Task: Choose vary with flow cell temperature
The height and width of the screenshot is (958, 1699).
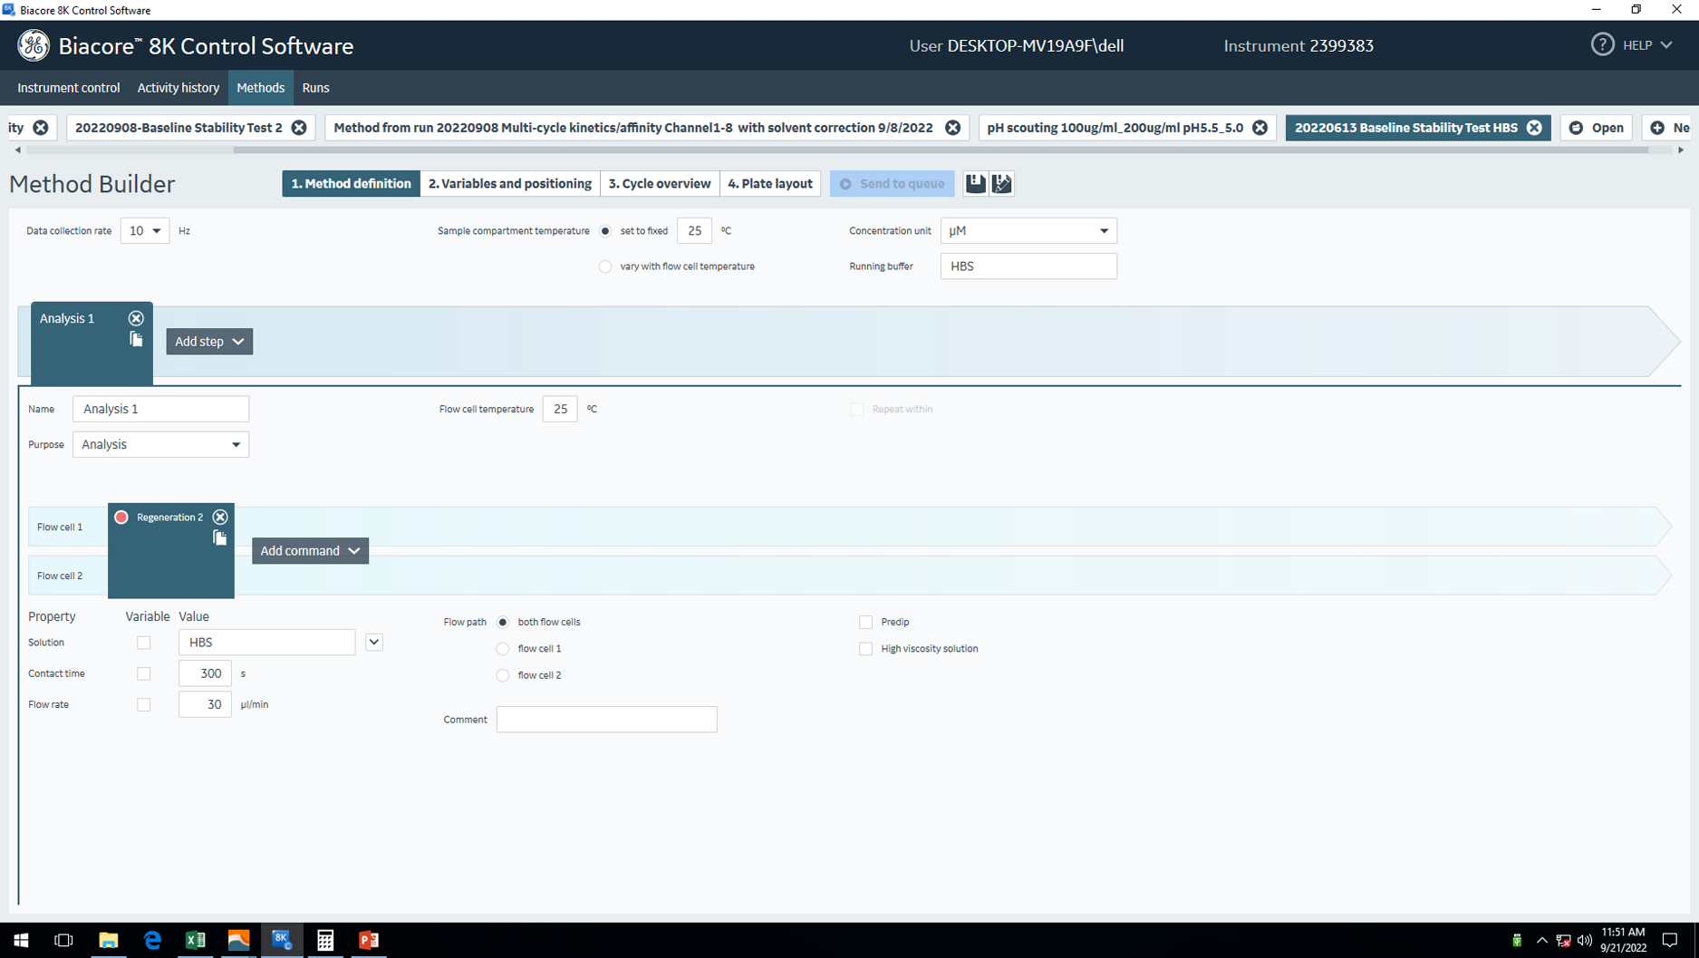Action: tap(605, 266)
